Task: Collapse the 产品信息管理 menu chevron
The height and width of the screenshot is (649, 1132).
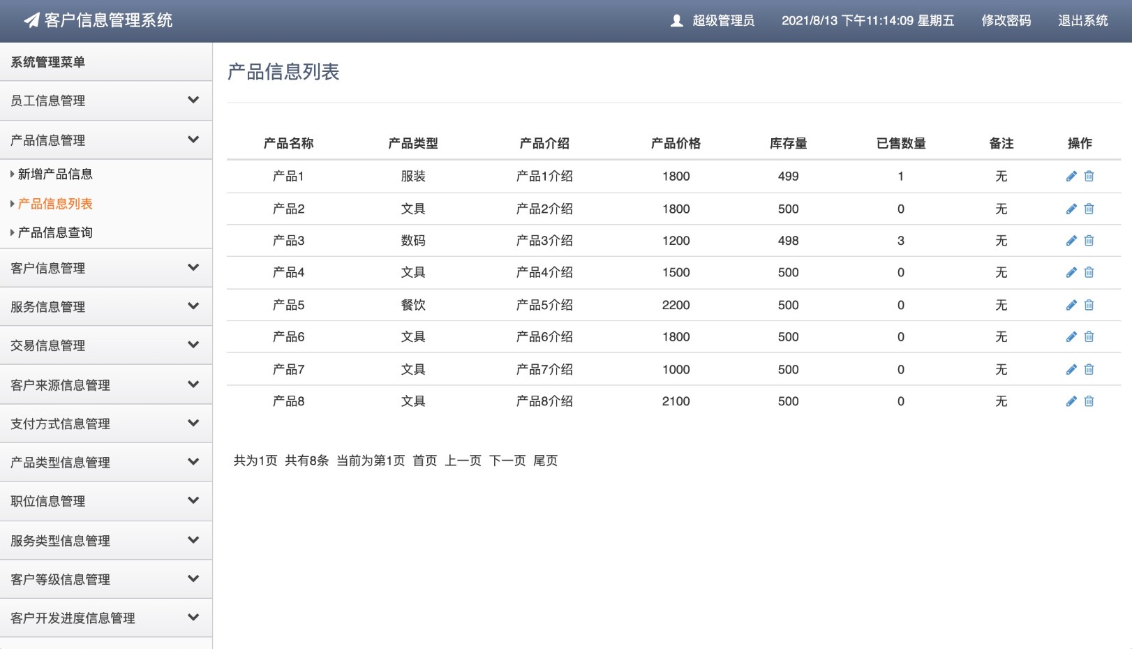Action: point(193,140)
